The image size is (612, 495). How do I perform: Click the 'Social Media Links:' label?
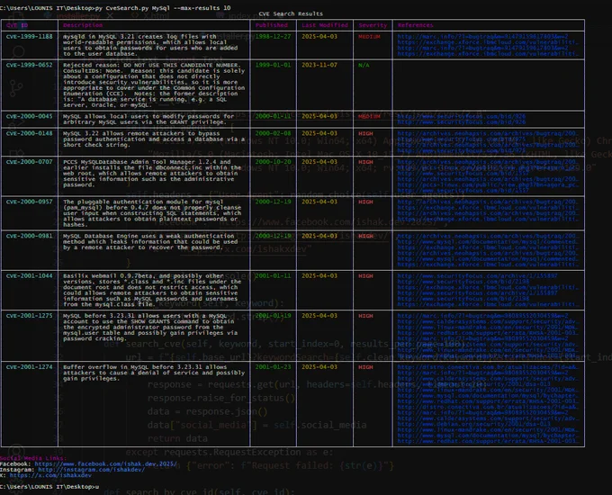(x=32, y=458)
